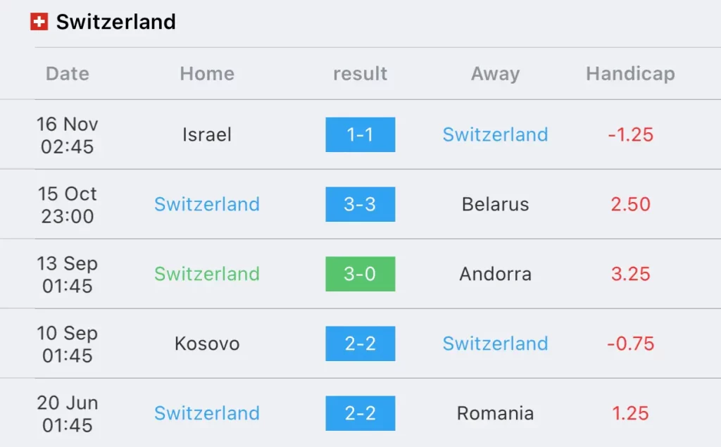Click the green 3-0 result badge
The height and width of the screenshot is (447, 721).
pos(360,274)
